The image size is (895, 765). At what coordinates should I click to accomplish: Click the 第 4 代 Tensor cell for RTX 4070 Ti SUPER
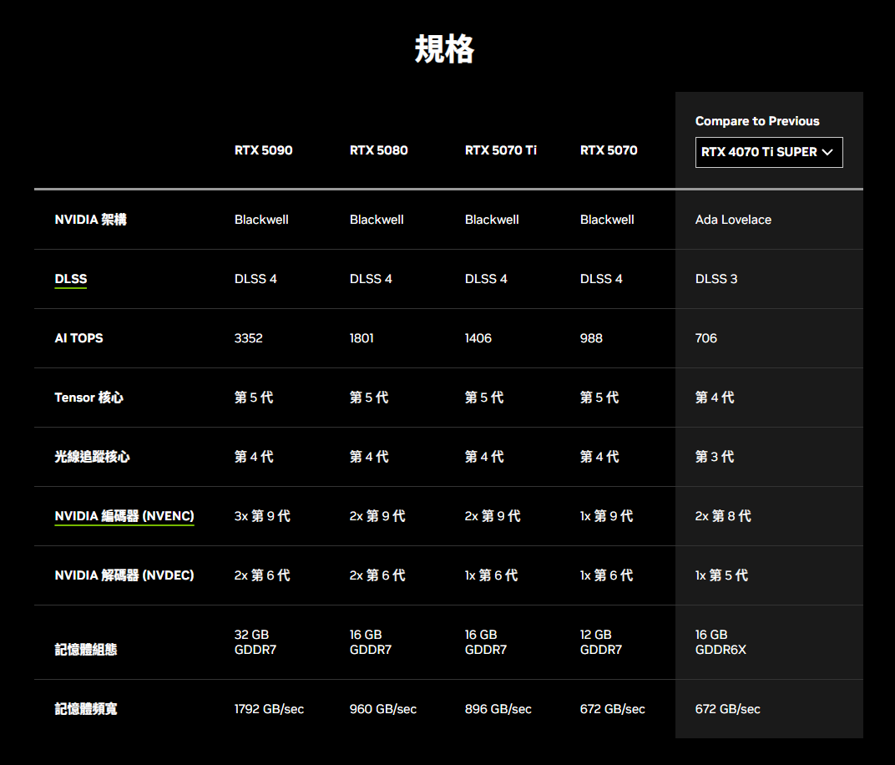pyautogui.click(x=715, y=398)
